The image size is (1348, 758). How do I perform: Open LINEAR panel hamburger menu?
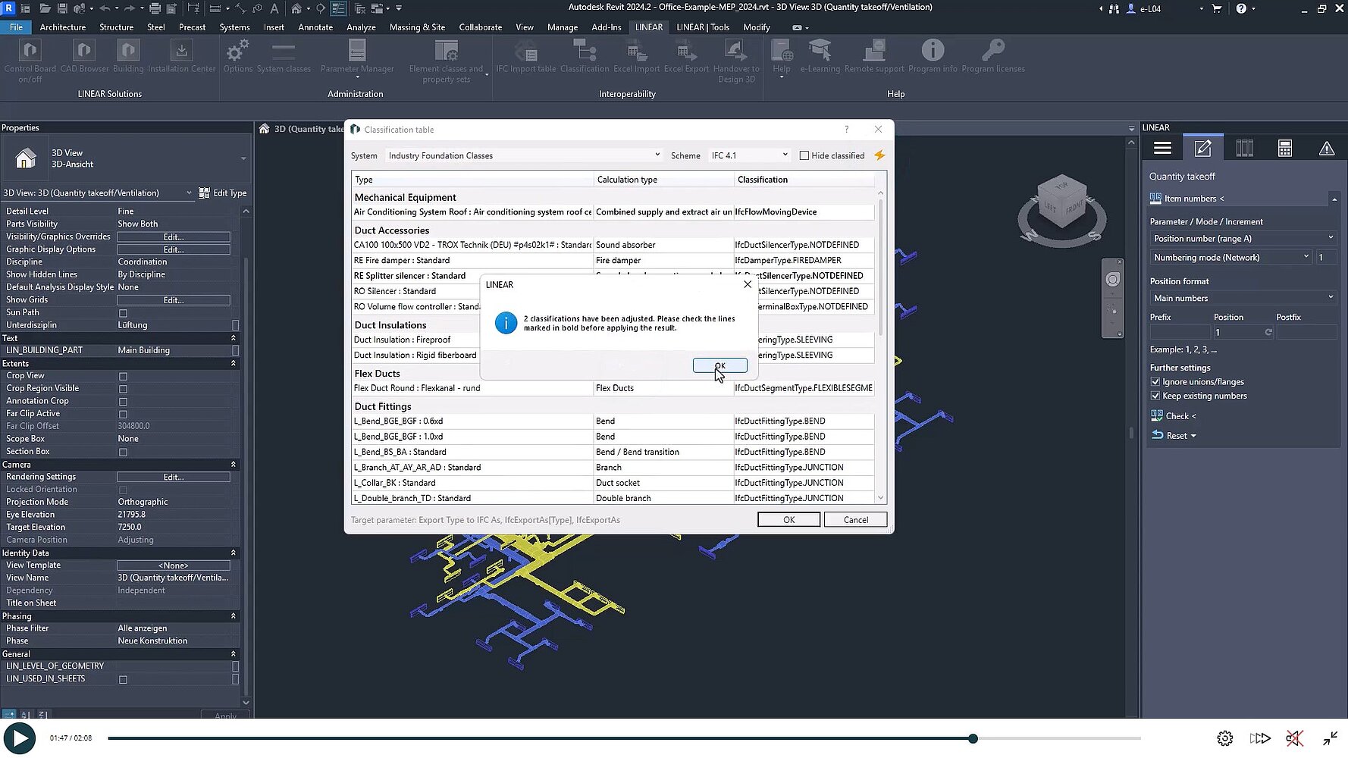(1162, 149)
